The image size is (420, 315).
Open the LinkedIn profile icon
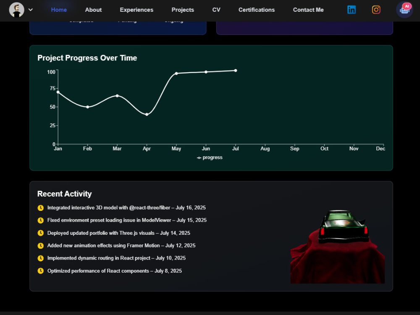(x=352, y=10)
